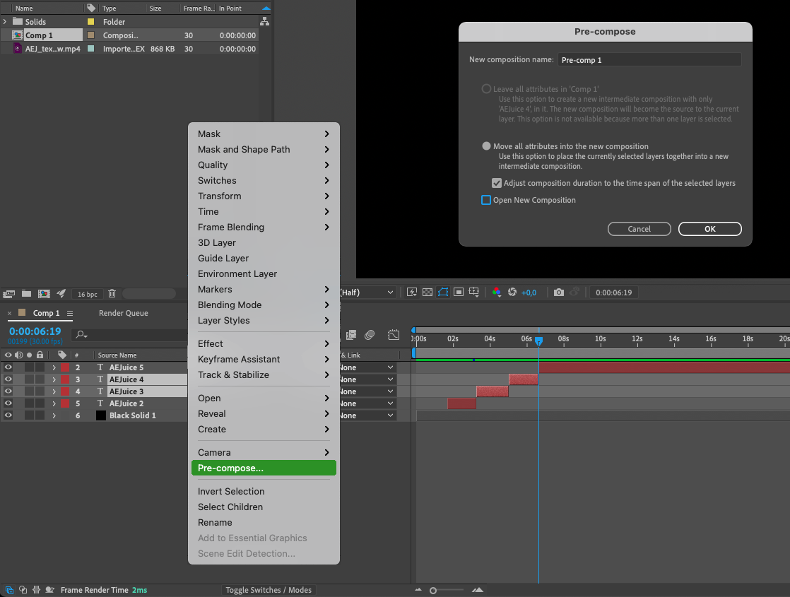The height and width of the screenshot is (597, 790).
Task: Hide the AEJuice 5 layer with eye icon
Action: [x=8, y=367]
